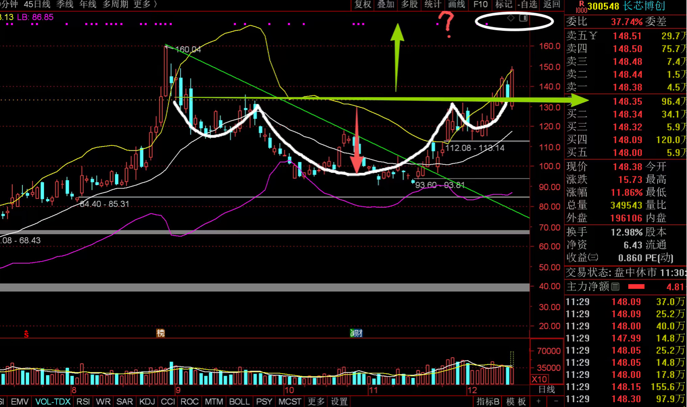Click the R 1000 badge next to stock code

tap(580, 6)
